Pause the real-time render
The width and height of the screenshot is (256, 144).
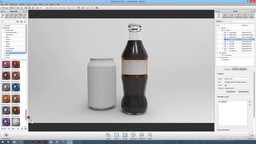[x=18, y=8]
